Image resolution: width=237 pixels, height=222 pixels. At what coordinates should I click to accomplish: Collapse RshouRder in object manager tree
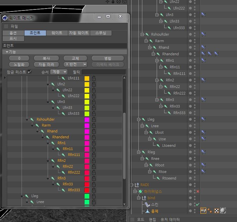(142, 34)
